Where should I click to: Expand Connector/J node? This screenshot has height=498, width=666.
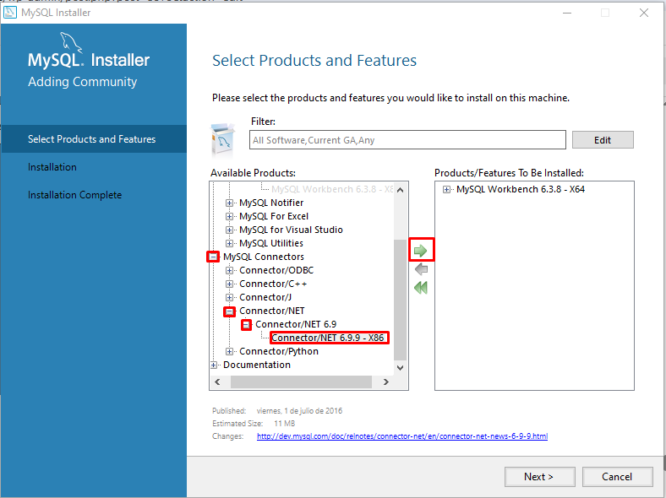229,297
